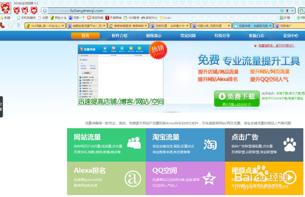The image size is (305, 197).
Task: Open 常见问题 in the site navigation
Action: click(188, 36)
